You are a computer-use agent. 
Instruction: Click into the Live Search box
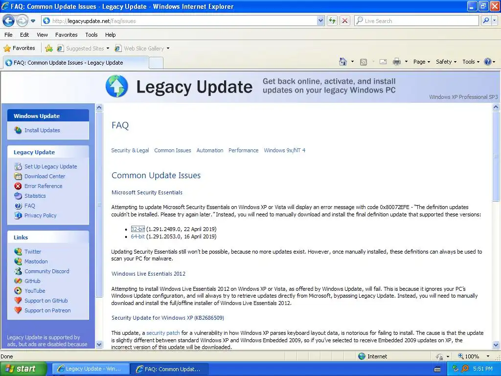click(x=416, y=21)
